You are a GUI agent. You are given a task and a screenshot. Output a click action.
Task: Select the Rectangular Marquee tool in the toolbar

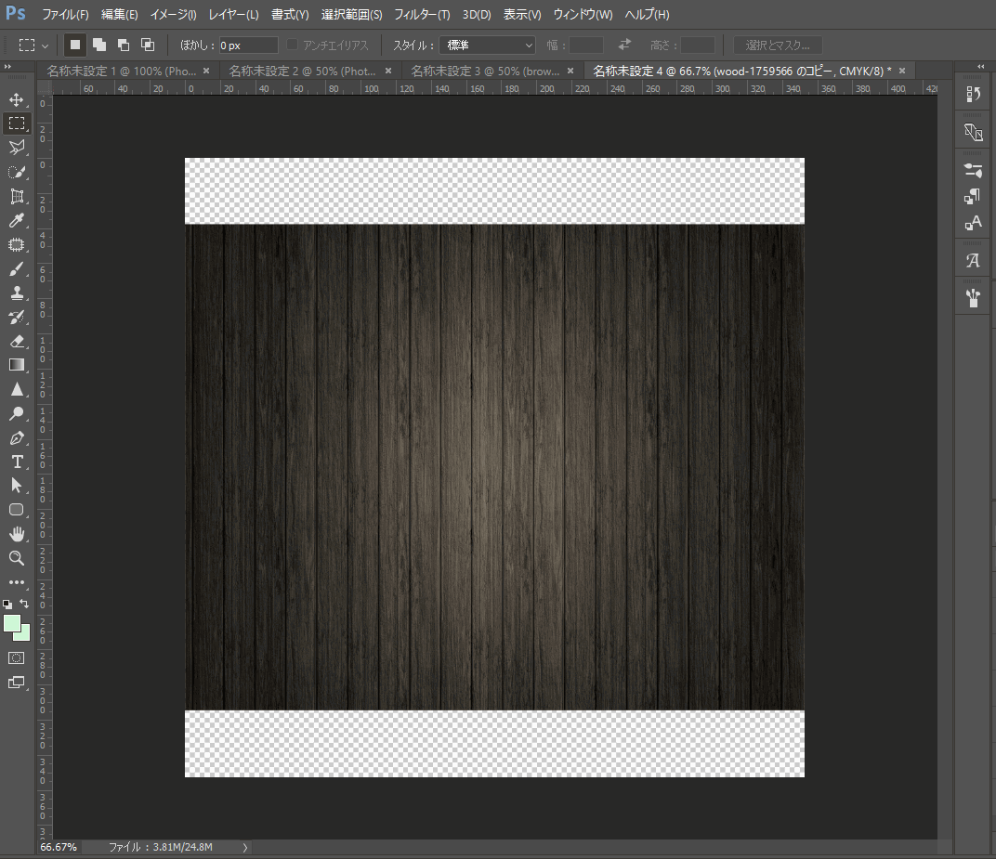click(17, 124)
